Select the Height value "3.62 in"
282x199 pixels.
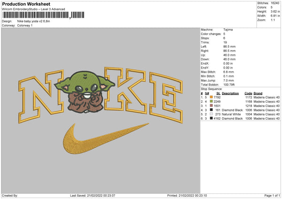pos(275,11)
